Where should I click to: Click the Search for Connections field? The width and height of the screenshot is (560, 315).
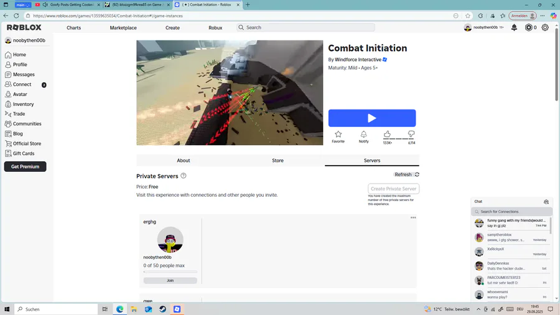[x=511, y=212]
